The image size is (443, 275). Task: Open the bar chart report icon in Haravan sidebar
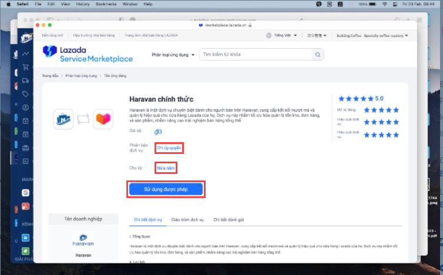(x=26, y=162)
